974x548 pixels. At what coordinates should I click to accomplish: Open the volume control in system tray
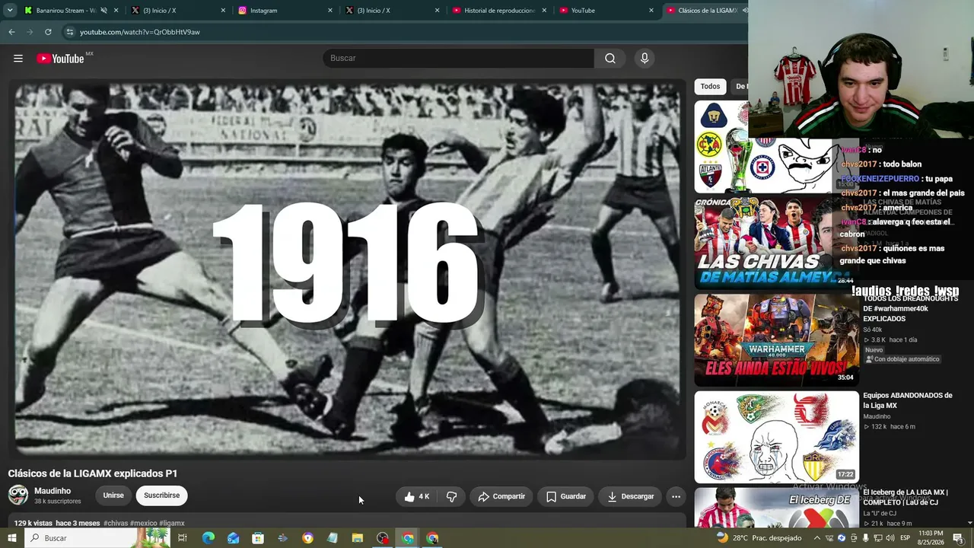(x=890, y=538)
